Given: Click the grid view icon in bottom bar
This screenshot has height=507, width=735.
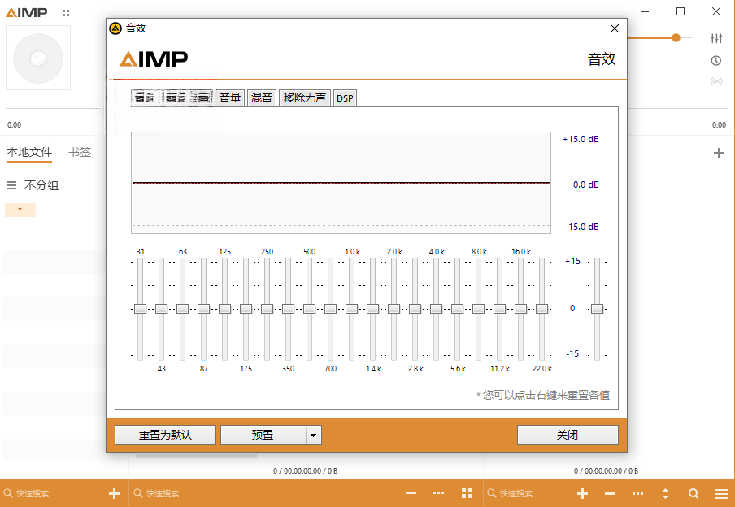Looking at the screenshot, I should (x=467, y=493).
